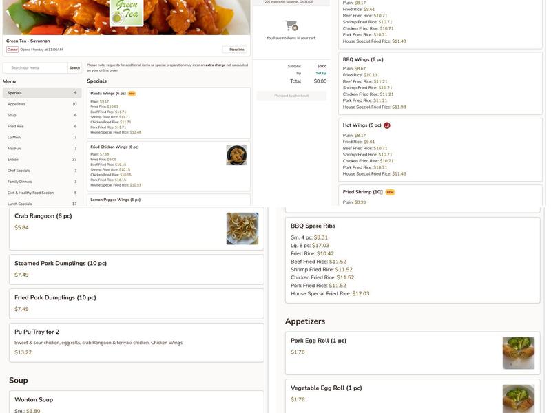Click the Vegetable Egg Roll photo
The height and width of the screenshot is (413, 551).
[518, 398]
